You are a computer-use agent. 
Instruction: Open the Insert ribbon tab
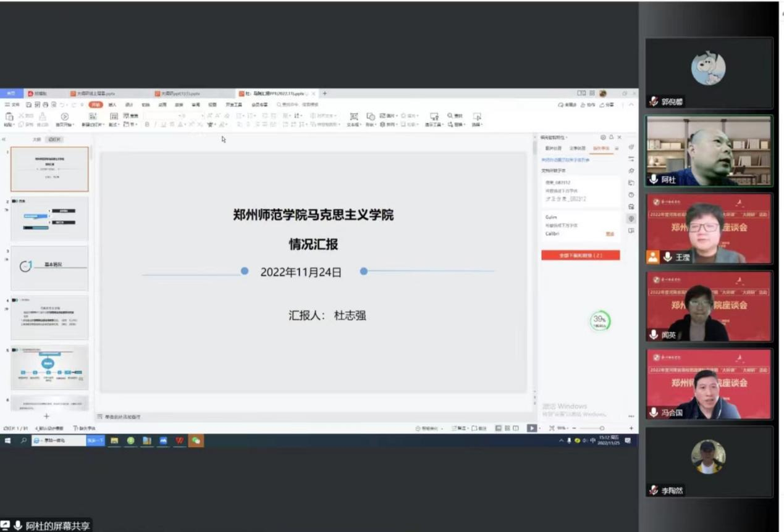pos(112,105)
